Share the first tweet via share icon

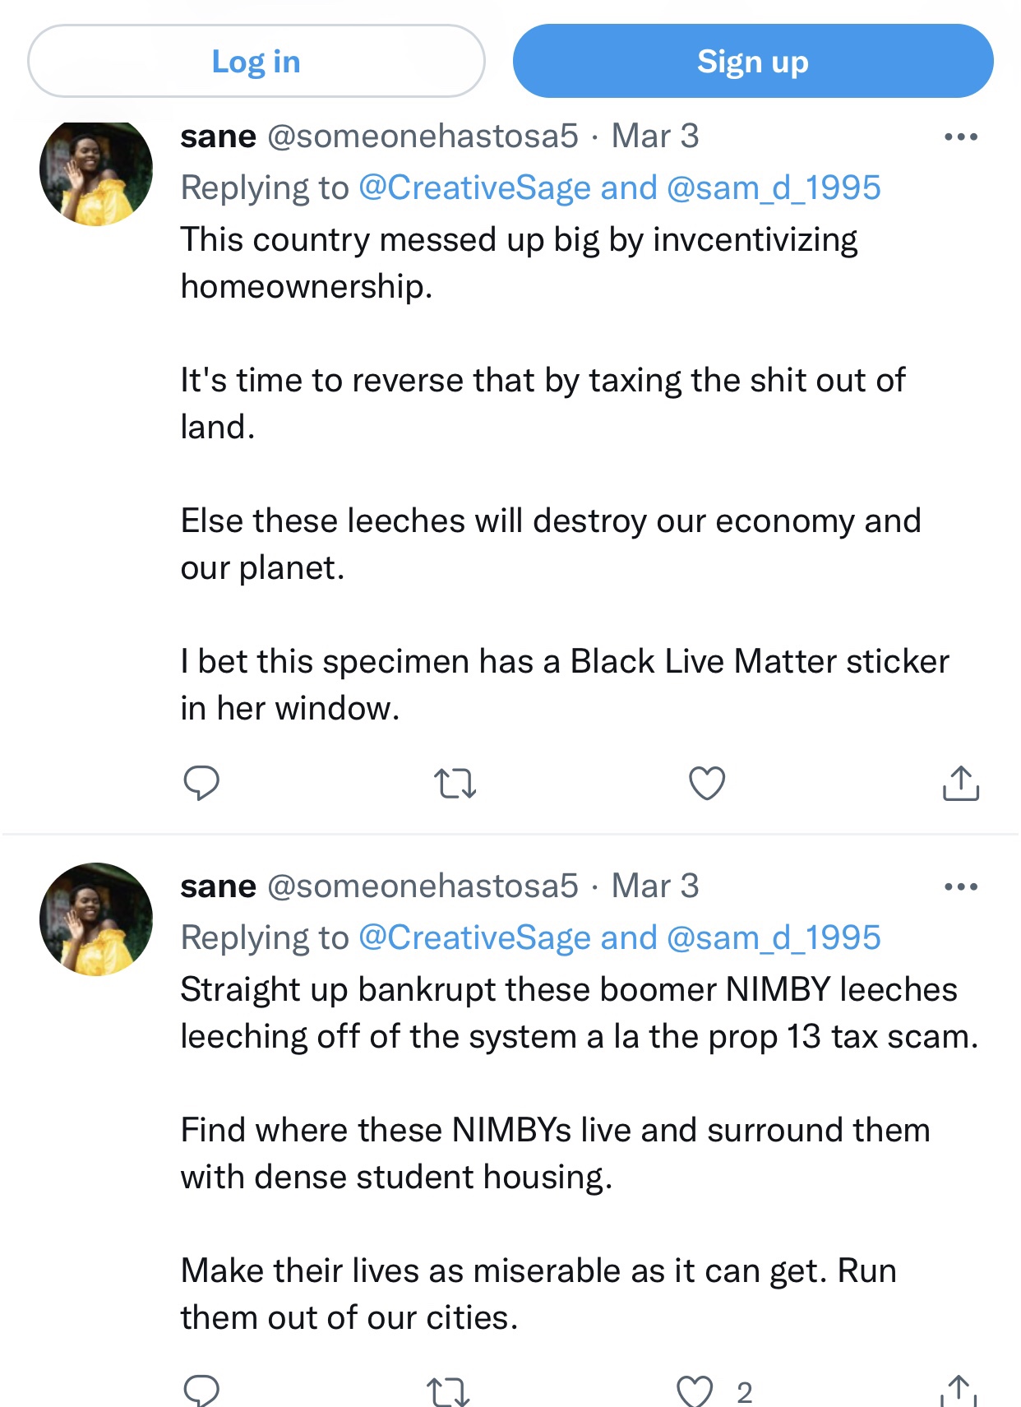click(x=960, y=783)
